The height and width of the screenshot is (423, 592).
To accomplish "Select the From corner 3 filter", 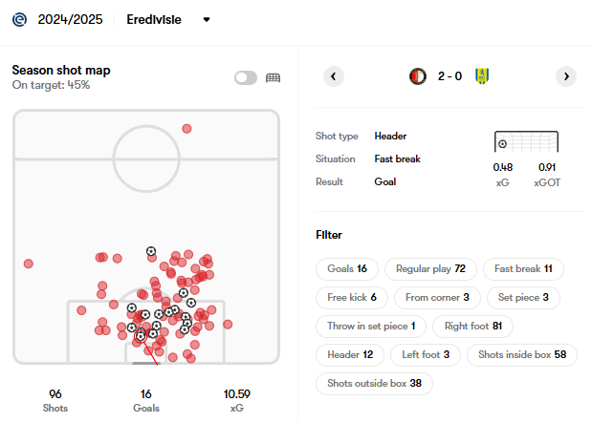I will 437,297.
